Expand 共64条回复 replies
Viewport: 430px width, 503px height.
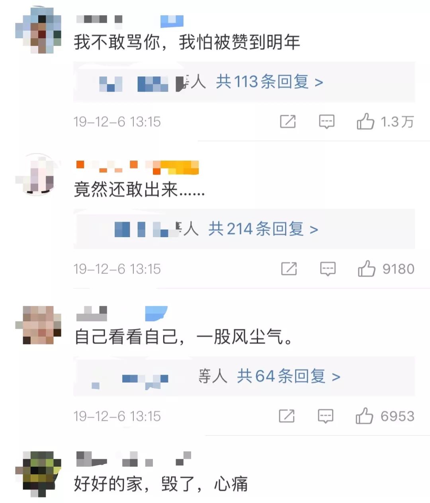(289, 376)
